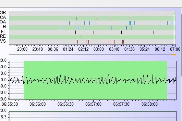This screenshot has width=182, height=121.
Task: Click the 01:24 time axis label
Action: (68, 49)
